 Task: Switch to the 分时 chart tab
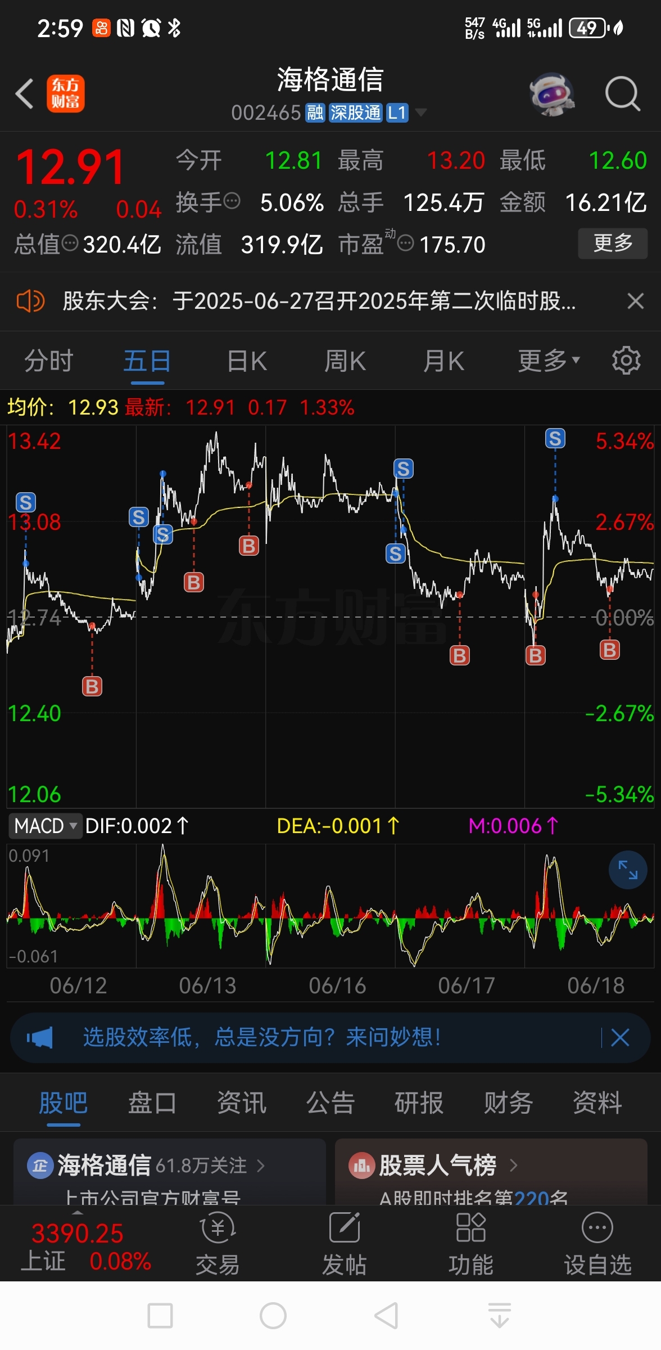(49, 361)
